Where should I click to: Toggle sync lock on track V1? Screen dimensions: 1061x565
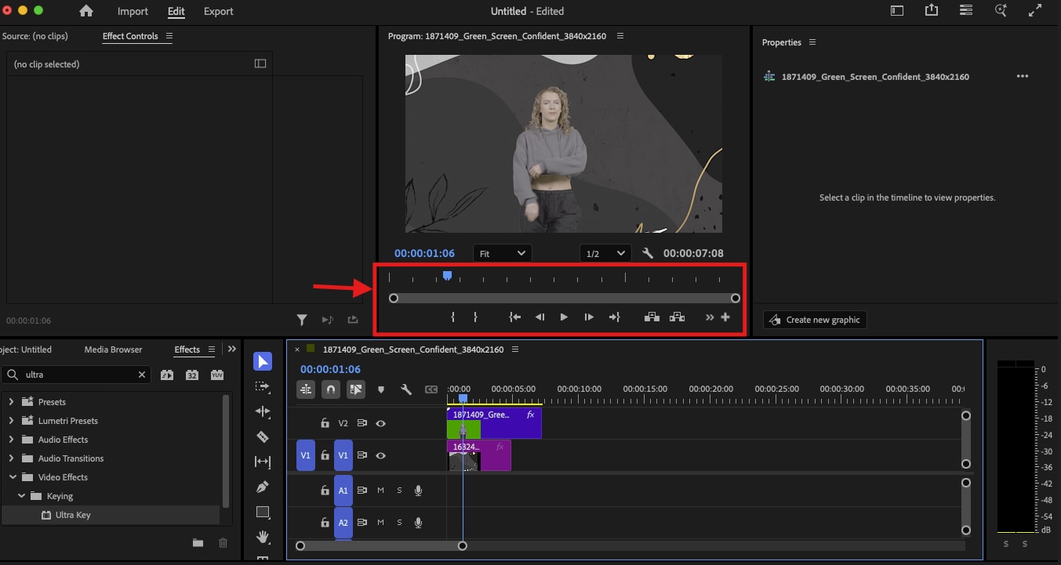(362, 455)
